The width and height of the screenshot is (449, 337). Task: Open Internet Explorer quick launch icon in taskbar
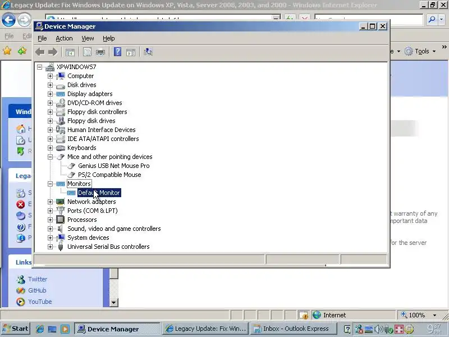click(39, 329)
